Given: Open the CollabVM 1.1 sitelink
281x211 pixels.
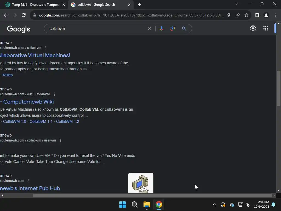Looking at the screenshot, I should [x=41, y=121].
